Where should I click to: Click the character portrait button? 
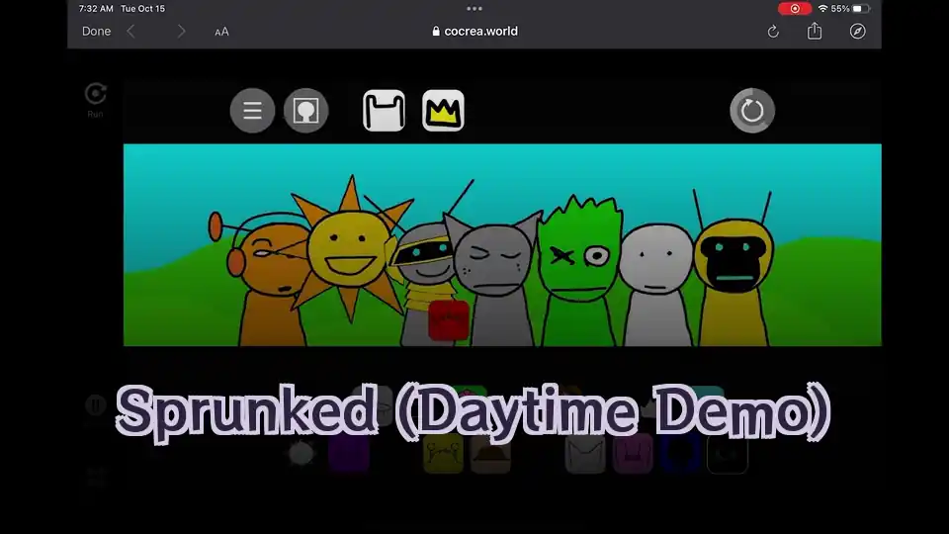[x=306, y=111]
